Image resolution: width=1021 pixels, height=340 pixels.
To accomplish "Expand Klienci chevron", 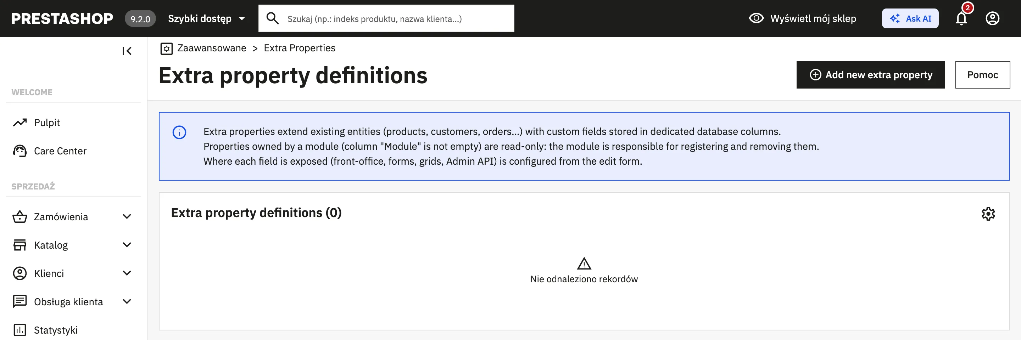I will pyautogui.click(x=127, y=273).
